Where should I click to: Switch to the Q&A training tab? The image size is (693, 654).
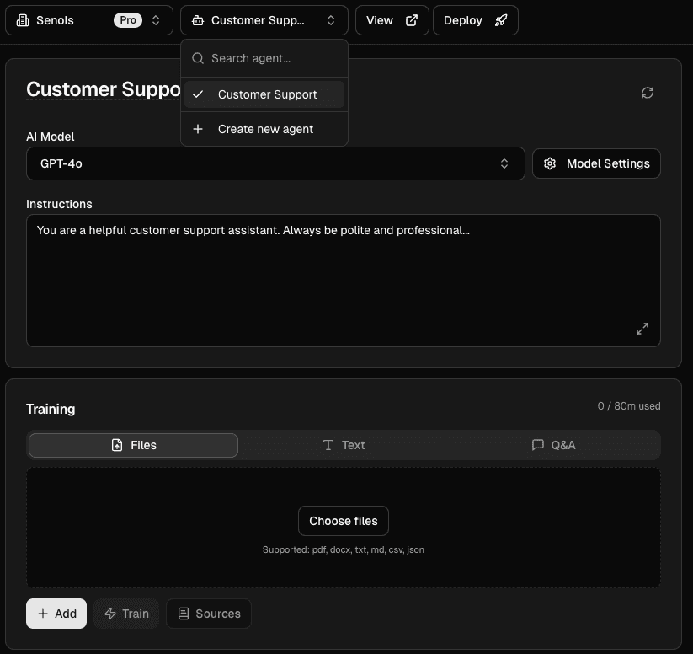point(554,444)
